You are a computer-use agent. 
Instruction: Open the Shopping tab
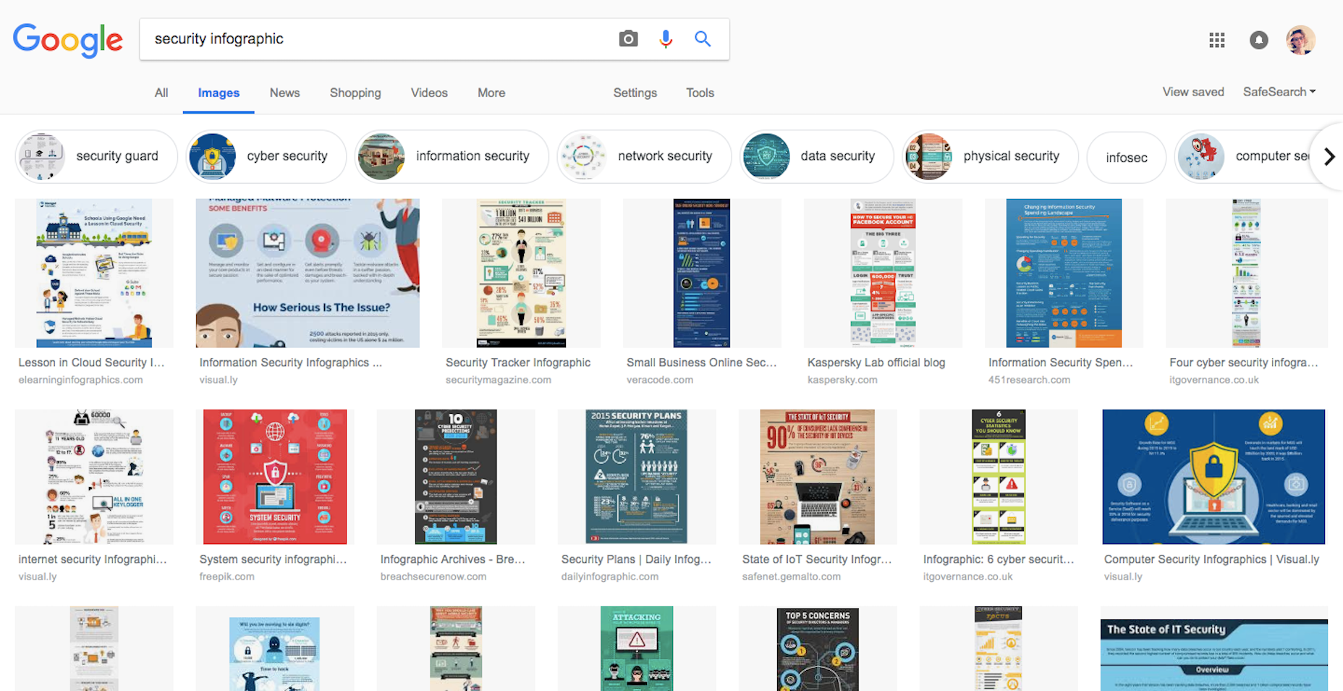(x=355, y=93)
